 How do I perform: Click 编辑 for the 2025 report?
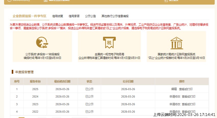[174, 89]
